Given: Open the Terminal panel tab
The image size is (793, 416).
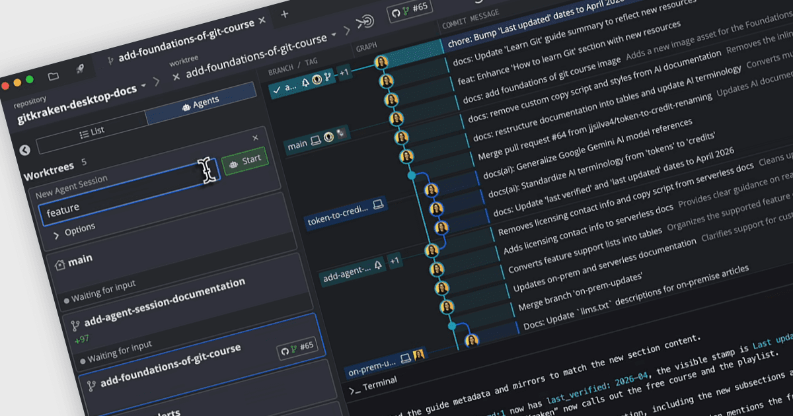Looking at the screenshot, I should pos(373,385).
